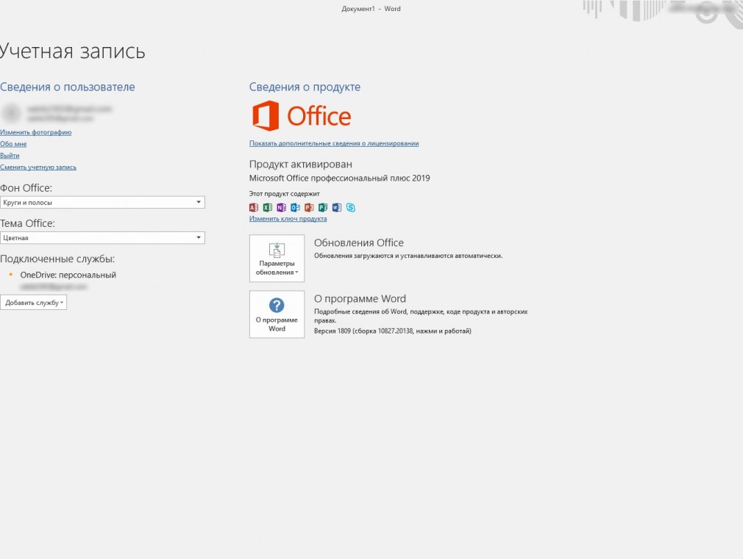Click Сменить учетную запись link
Viewport: 743px width, 559px height.
(x=38, y=167)
